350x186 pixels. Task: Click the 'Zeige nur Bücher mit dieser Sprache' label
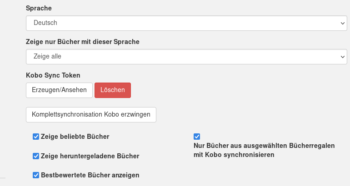pyautogui.click(x=83, y=42)
